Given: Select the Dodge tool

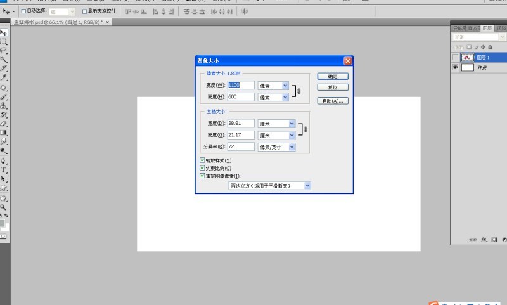Looking at the screenshot, I should point(4,150).
